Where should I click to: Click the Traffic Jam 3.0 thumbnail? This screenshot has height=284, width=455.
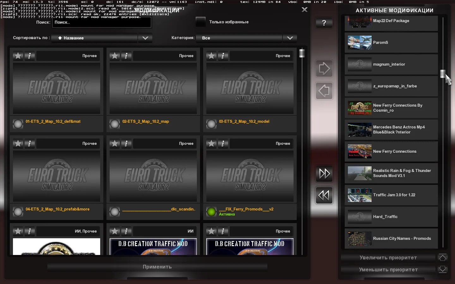(360, 195)
